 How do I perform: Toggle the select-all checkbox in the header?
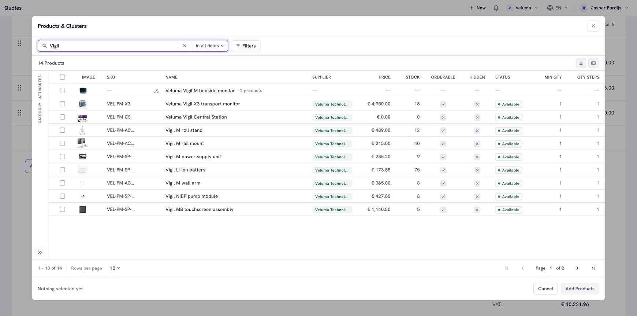coord(62,77)
